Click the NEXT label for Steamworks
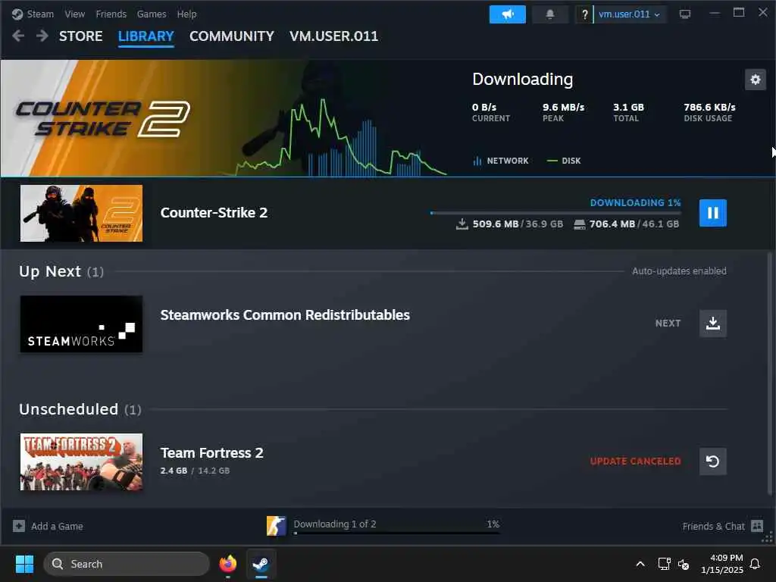 (668, 323)
